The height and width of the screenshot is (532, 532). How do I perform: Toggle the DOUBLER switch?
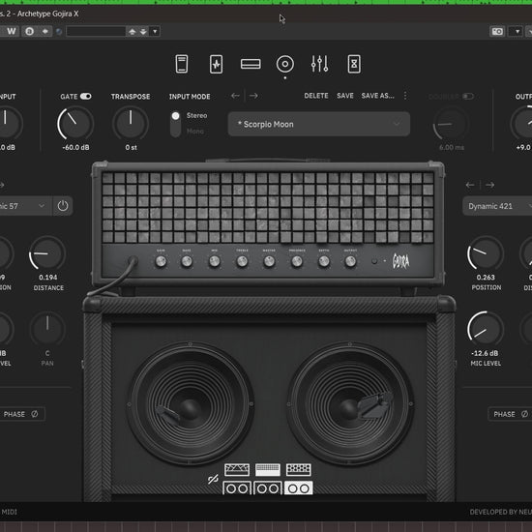[468, 97]
